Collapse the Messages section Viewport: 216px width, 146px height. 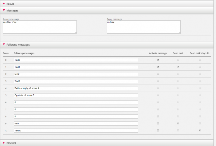12,11
